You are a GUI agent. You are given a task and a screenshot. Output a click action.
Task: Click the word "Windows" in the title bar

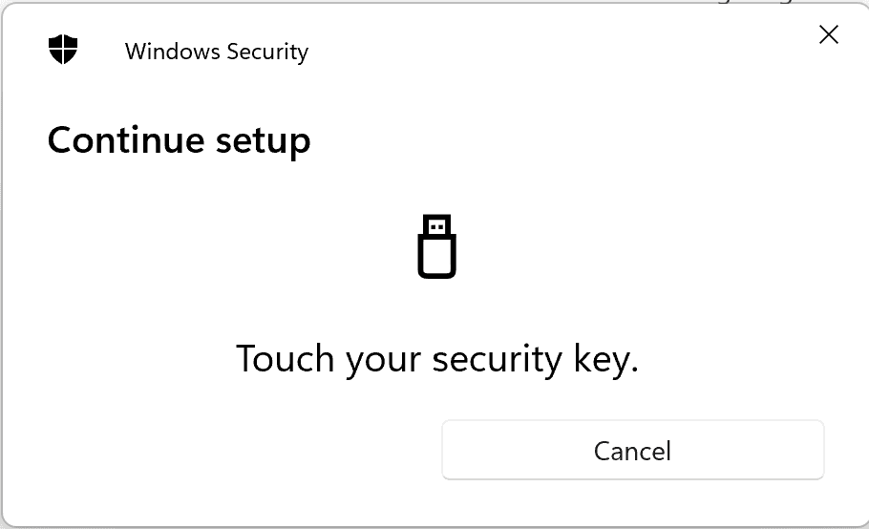pyautogui.click(x=172, y=52)
